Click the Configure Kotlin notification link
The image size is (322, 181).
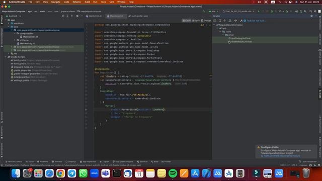280,156
